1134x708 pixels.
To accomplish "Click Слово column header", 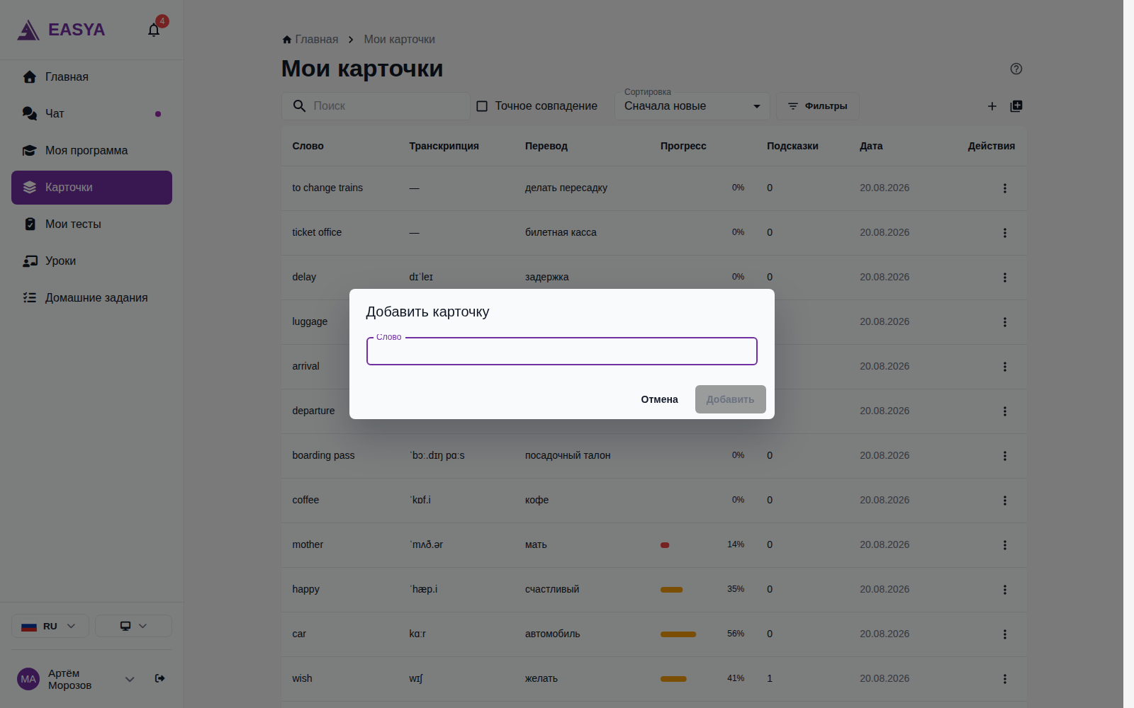I will tap(308, 146).
